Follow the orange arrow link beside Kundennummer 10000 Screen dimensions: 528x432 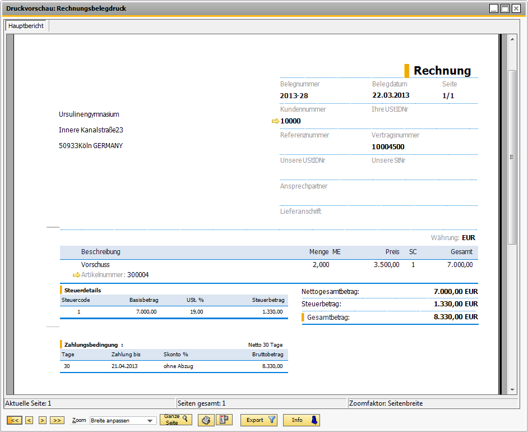click(x=275, y=121)
